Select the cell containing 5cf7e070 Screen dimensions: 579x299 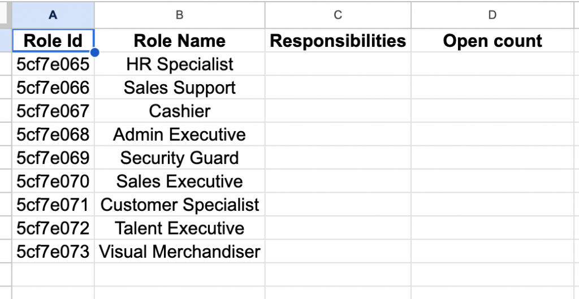tap(53, 181)
